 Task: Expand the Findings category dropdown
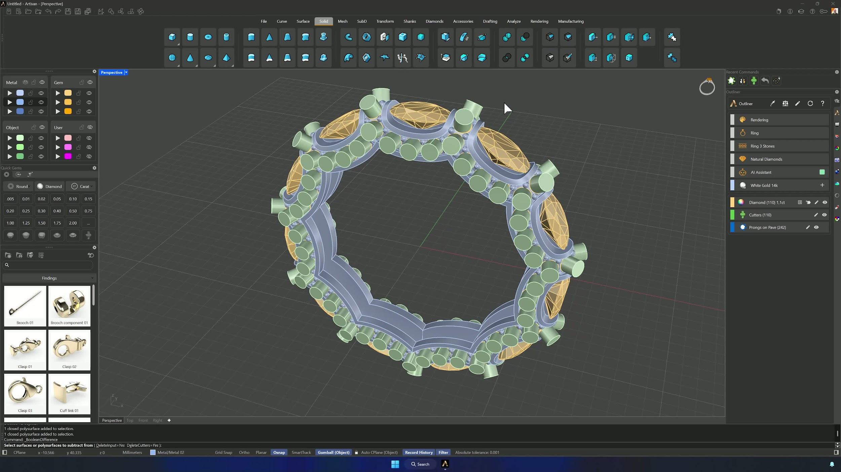(x=49, y=278)
